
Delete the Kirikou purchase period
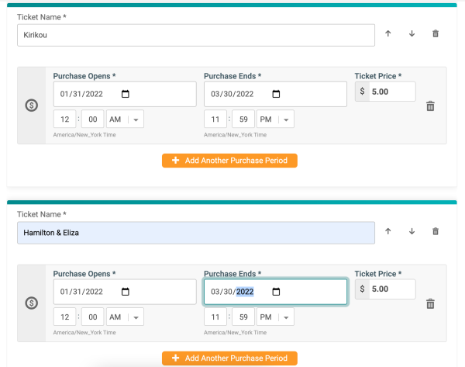pyautogui.click(x=430, y=106)
